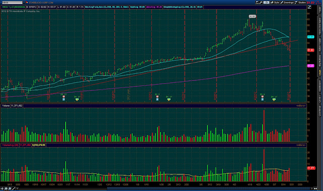The width and height of the screenshot is (323, 191).
Task: Click the share chart icon beside wrench
Action: point(257,3)
